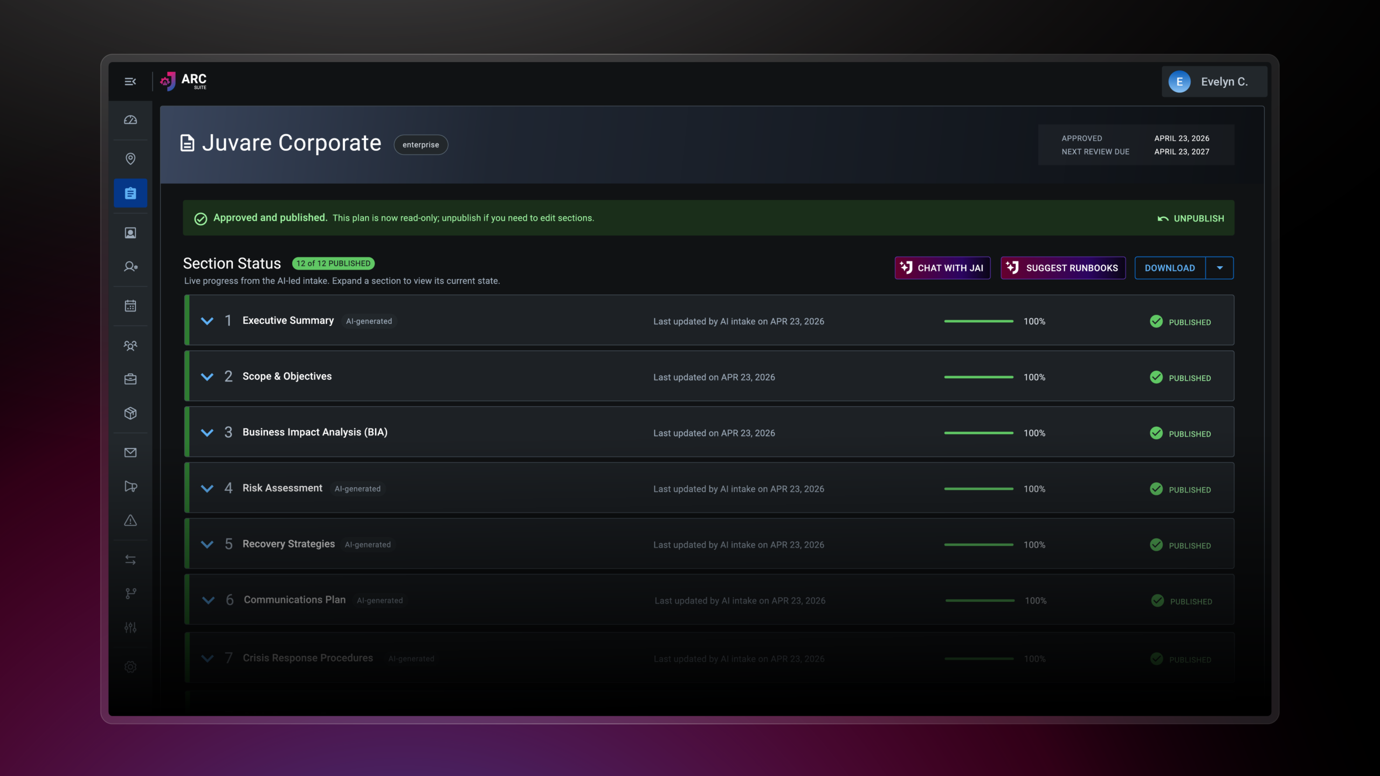Select the highlighted clipboard plans icon

(130, 193)
